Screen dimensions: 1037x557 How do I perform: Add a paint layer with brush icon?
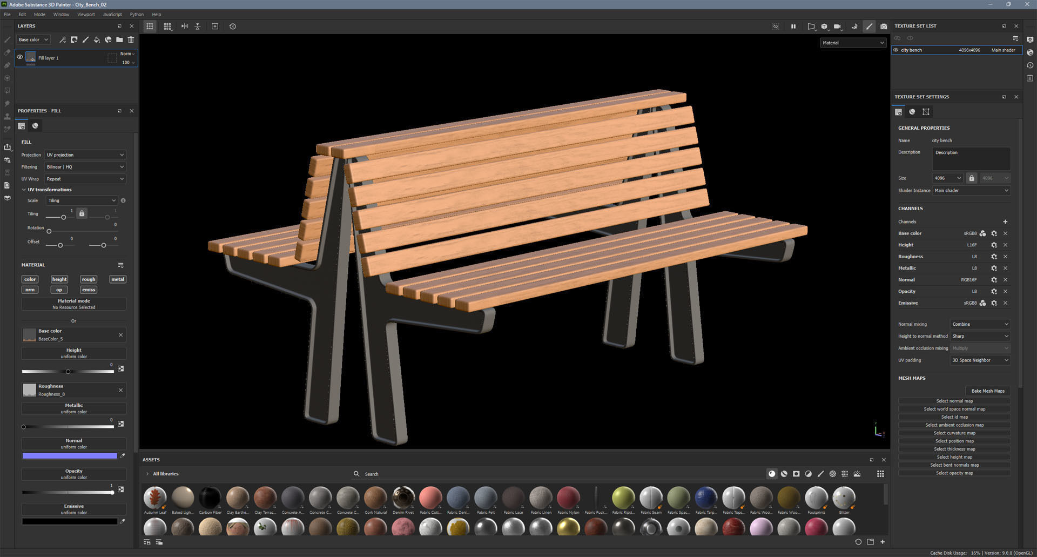[85, 39]
